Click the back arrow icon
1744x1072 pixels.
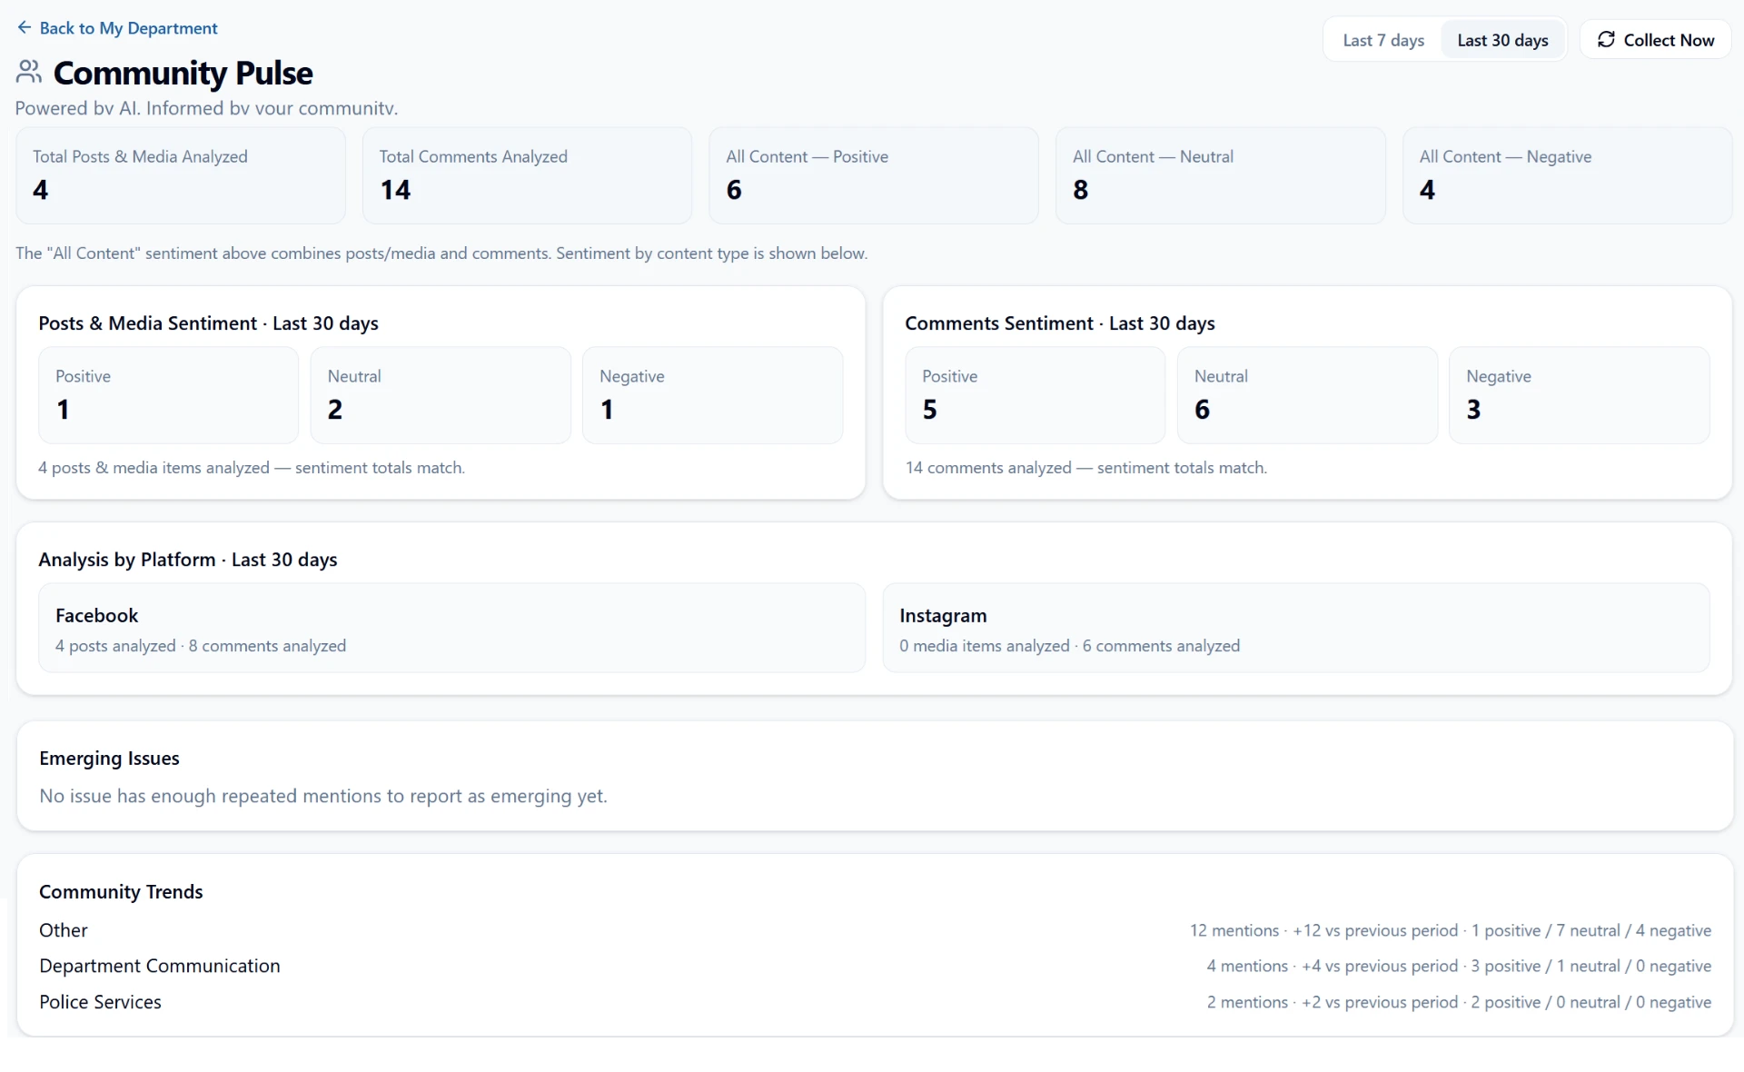click(25, 28)
